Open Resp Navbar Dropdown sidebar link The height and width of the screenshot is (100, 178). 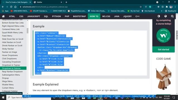pyautogui.click(x=12, y=72)
